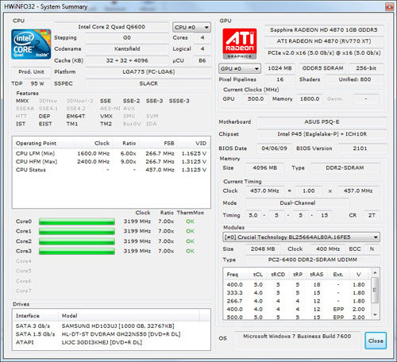Click the Freq column header in timings table
Viewport: 397px width, 362px height.
coord(237,275)
